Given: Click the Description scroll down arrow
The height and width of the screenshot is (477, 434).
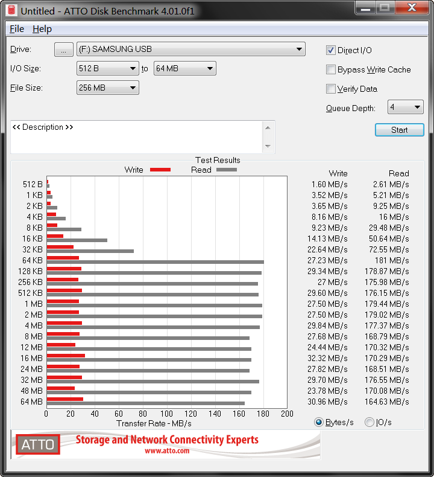Looking at the screenshot, I should click(268, 146).
